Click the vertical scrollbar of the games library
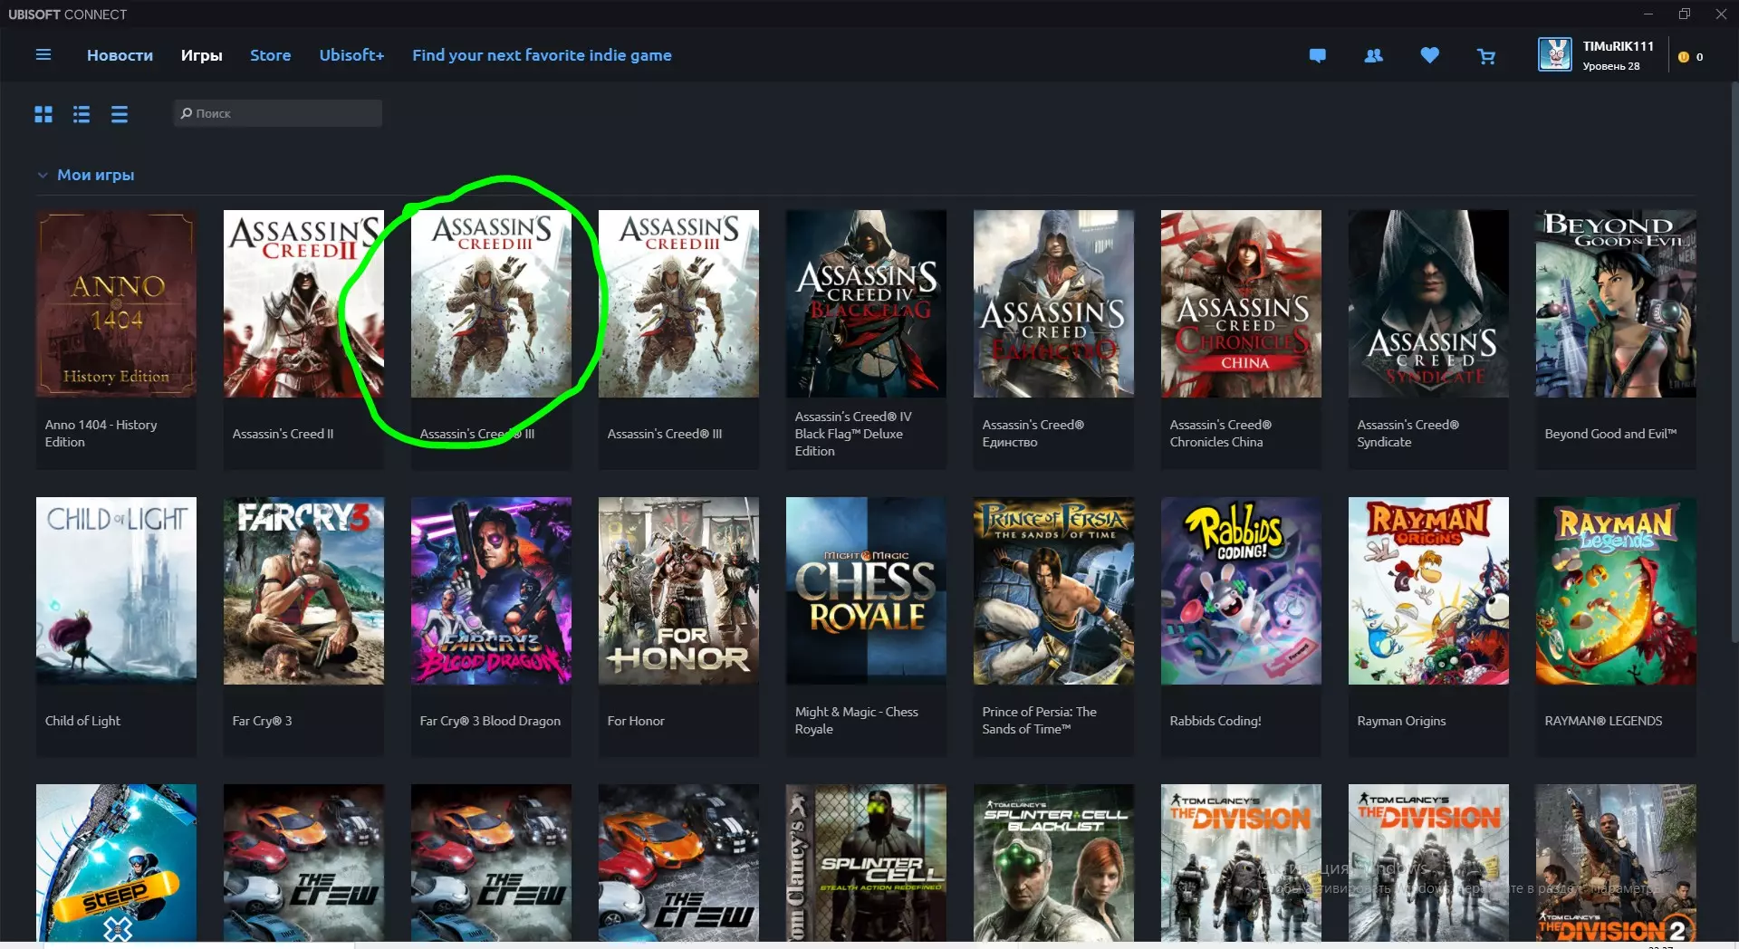 pyautogui.click(x=1734, y=362)
